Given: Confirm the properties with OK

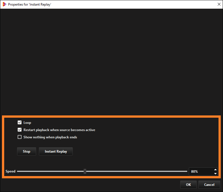Looking at the screenshot, I should tap(188, 185).
